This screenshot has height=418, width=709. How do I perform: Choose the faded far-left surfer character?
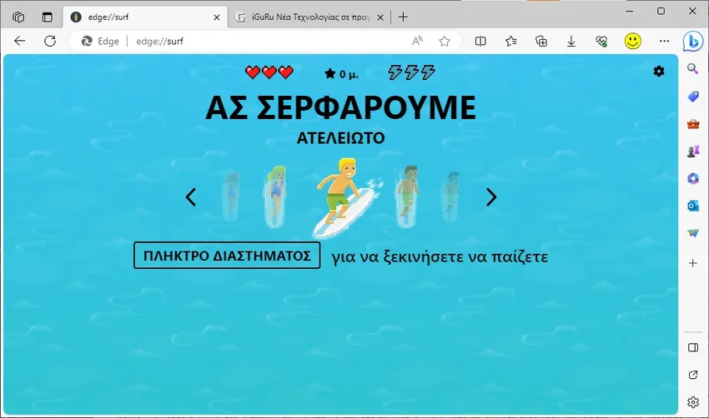[231, 196]
